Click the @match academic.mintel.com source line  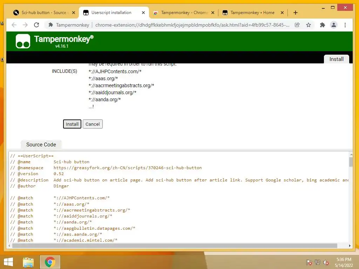point(64,240)
